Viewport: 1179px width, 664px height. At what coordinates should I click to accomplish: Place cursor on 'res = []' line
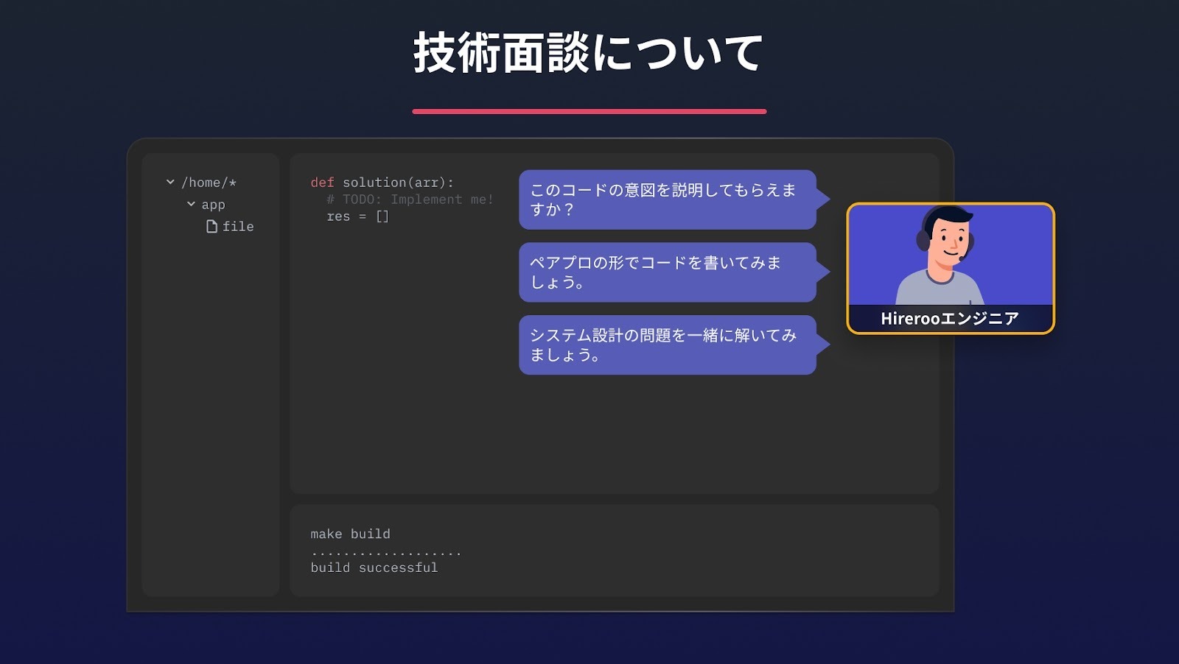point(357,216)
